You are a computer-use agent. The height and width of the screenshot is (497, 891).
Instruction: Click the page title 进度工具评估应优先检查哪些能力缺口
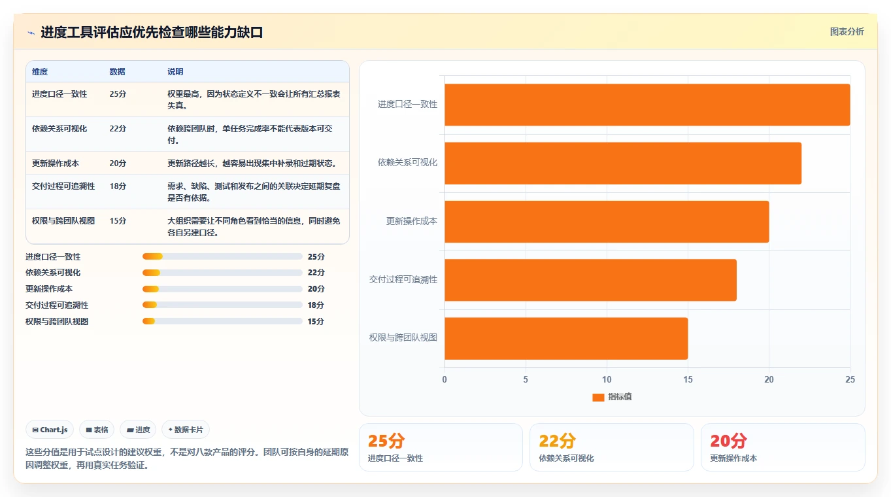tap(152, 33)
